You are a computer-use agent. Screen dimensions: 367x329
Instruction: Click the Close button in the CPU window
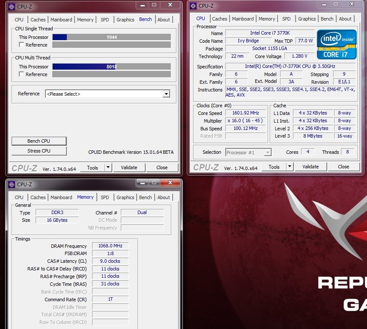coord(343,167)
